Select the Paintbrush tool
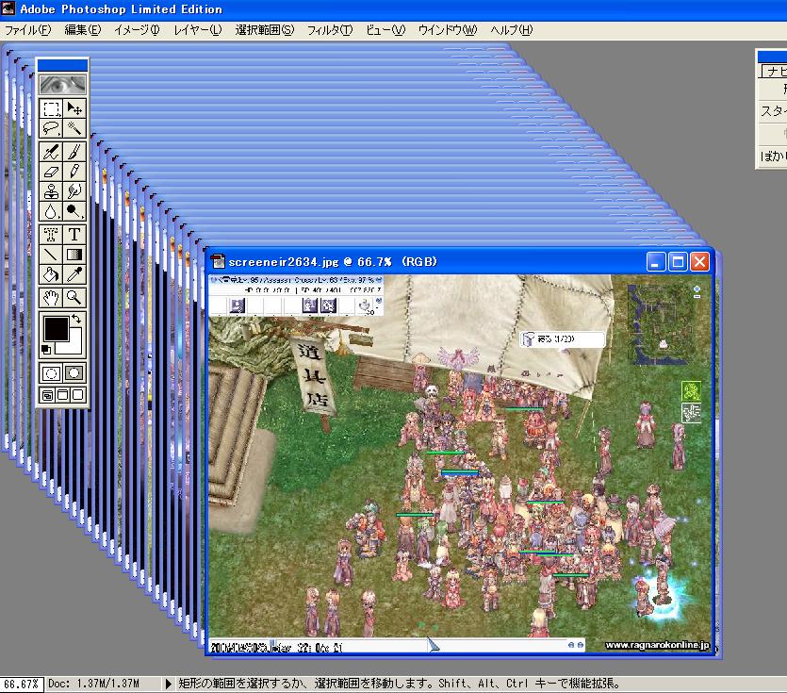The height and width of the screenshot is (693, 787). (74, 152)
